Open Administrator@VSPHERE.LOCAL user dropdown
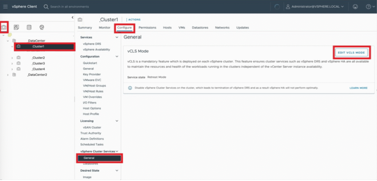This screenshot has height=181, width=377. pos(318,7)
